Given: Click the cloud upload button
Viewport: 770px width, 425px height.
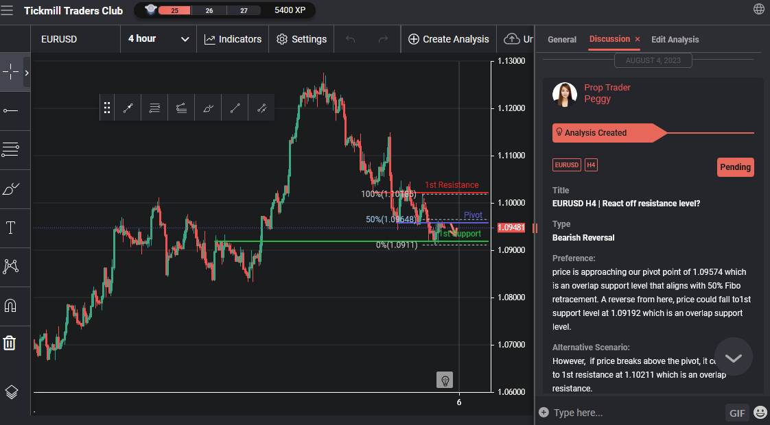Looking at the screenshot, I should 512,39.
